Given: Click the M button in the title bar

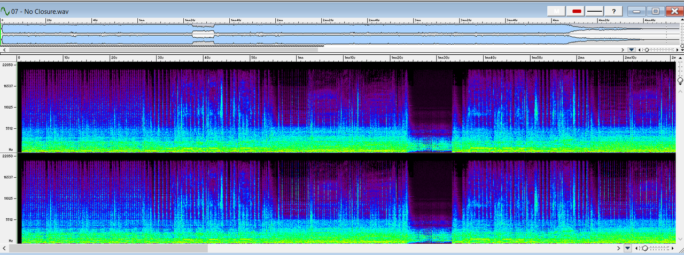Looking at the screenshot, I should [557, 11].
